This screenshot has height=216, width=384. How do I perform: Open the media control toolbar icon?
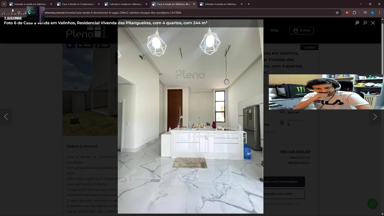365,13
